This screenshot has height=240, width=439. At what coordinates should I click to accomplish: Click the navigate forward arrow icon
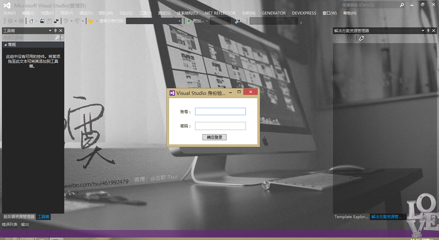21,21
